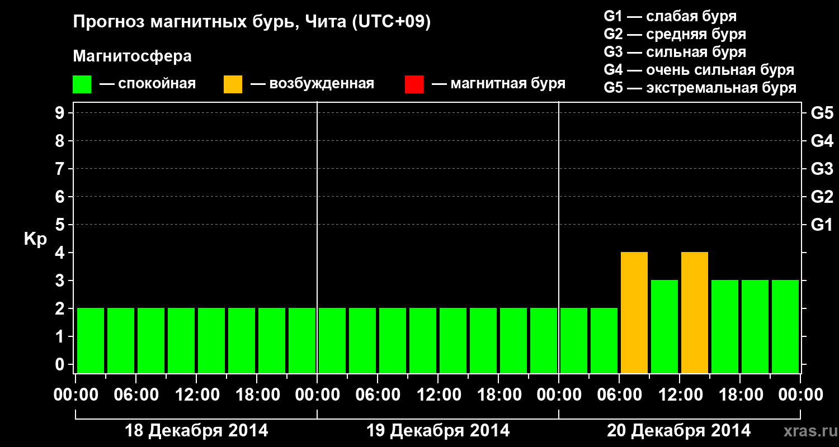Click the '18:00' time label under 18 December
This screenshot has width=839, height=447.
[257, 395]
